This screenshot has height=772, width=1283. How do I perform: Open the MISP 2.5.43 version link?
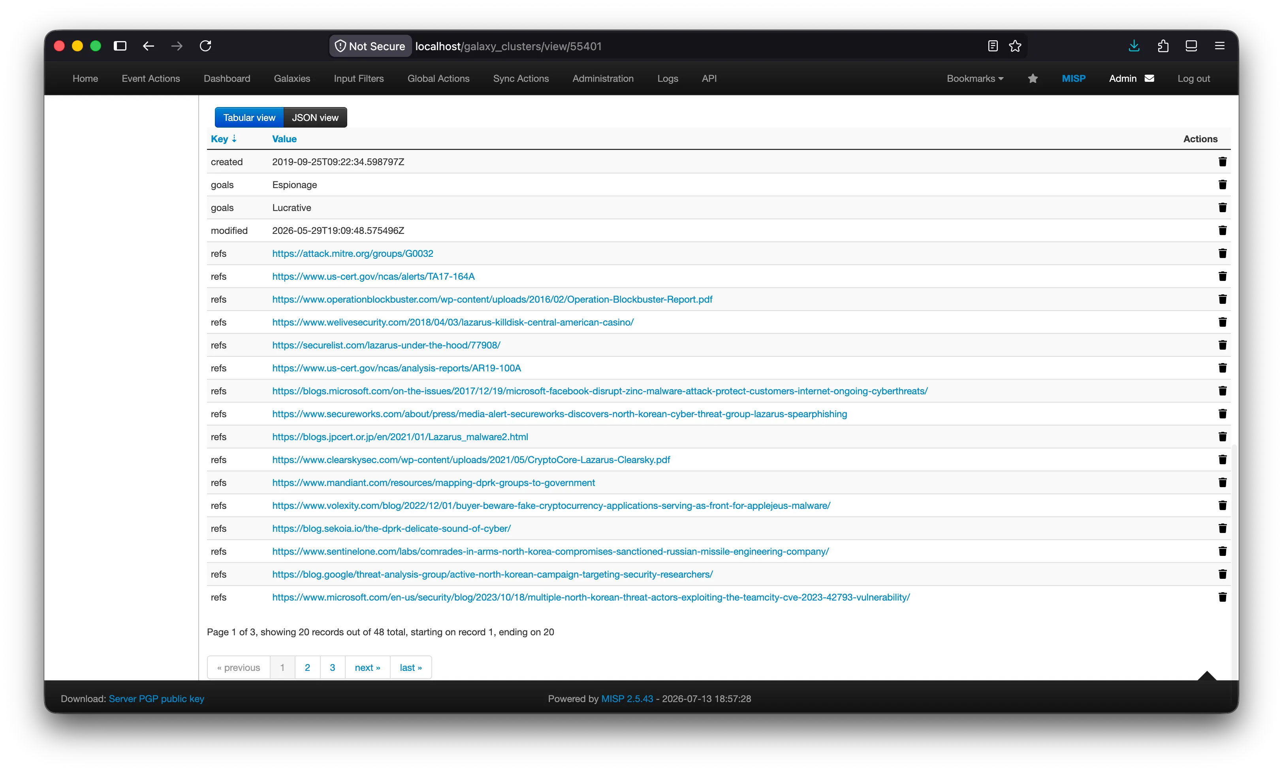pos(626,699)
